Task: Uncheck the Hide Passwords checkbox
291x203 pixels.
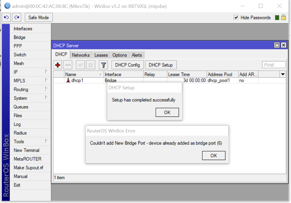Action: (236, 17)
